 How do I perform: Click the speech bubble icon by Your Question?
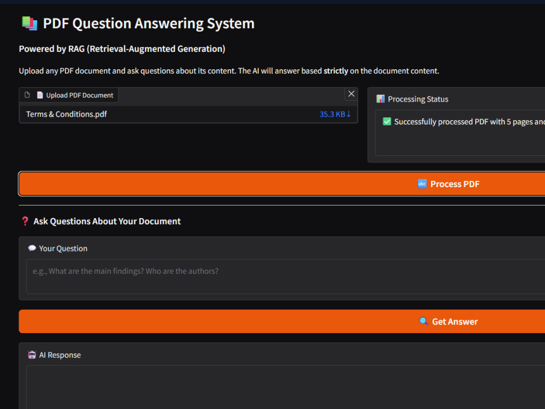point(32,248)
